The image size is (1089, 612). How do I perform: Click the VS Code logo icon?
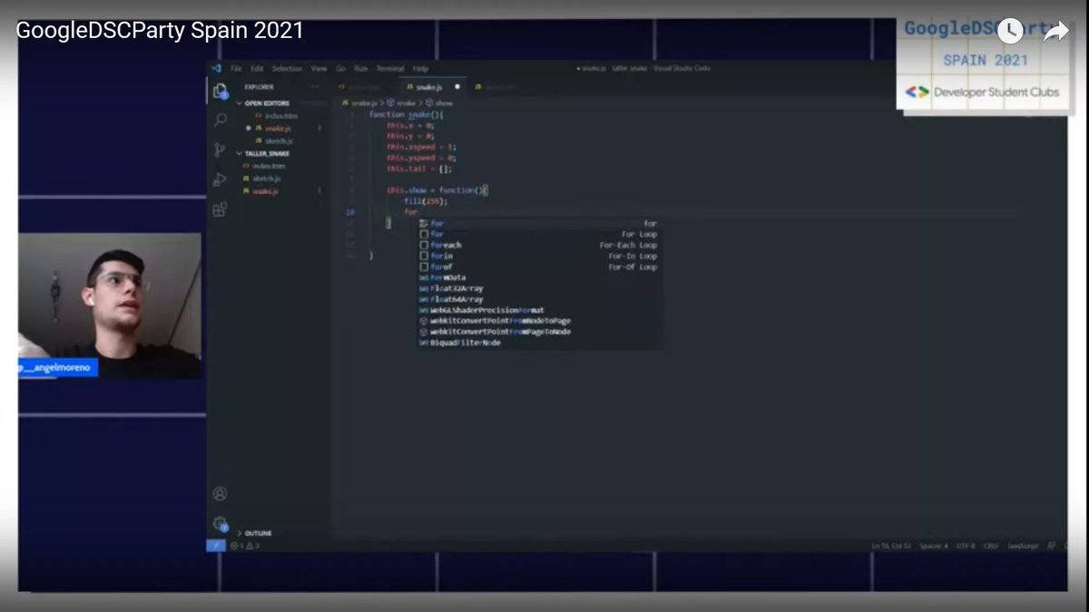[x=217, y=68]
